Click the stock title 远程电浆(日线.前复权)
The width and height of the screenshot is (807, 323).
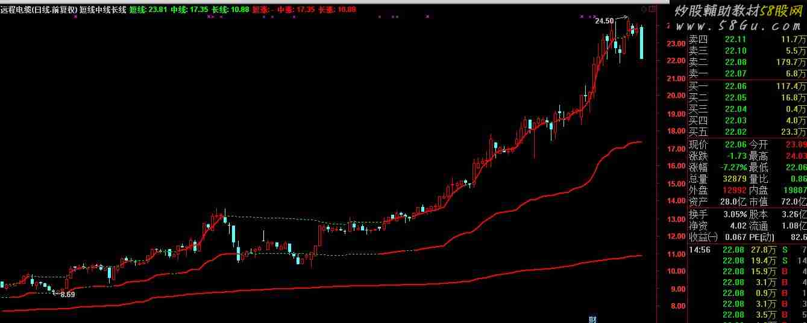[x=38, y=10]
